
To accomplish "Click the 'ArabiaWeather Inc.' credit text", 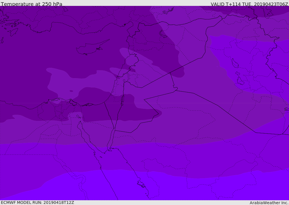I will [269, 203].
